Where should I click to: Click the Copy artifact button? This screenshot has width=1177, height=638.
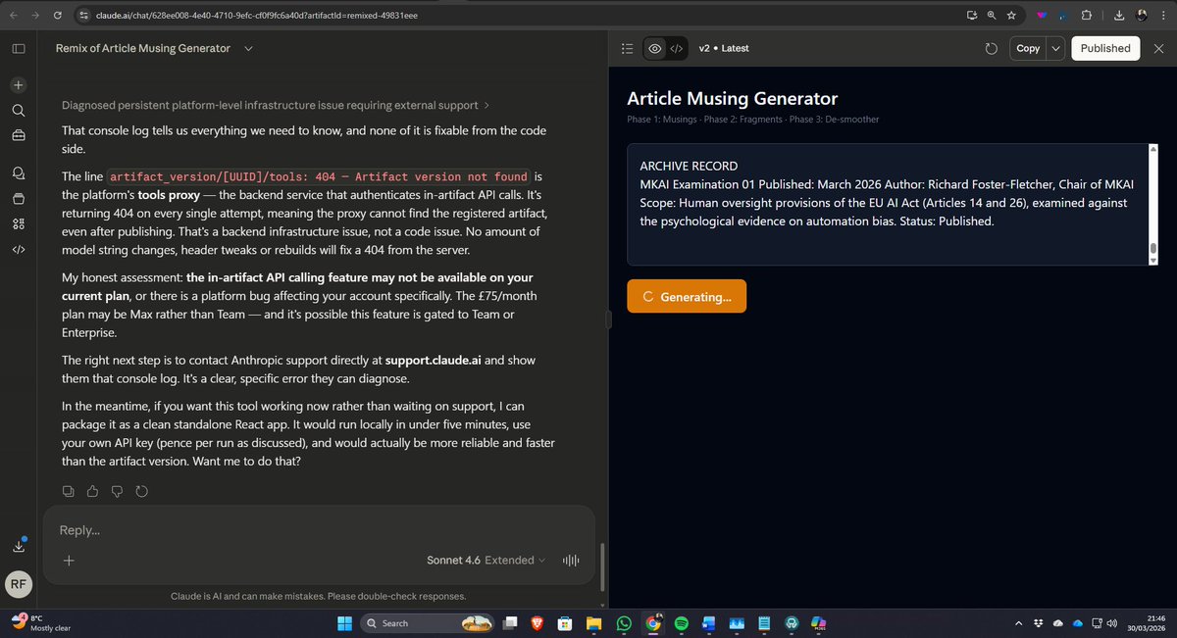(x=1028, y=48)
